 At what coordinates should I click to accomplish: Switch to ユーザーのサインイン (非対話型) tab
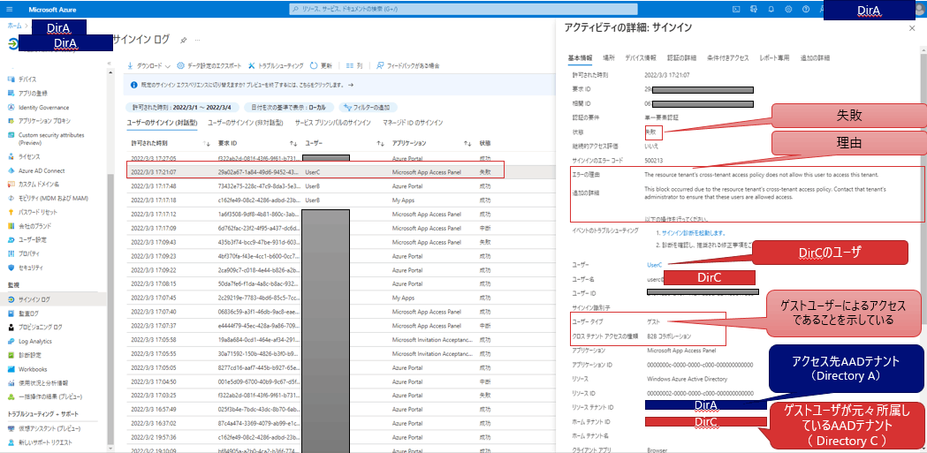point(246,123)
